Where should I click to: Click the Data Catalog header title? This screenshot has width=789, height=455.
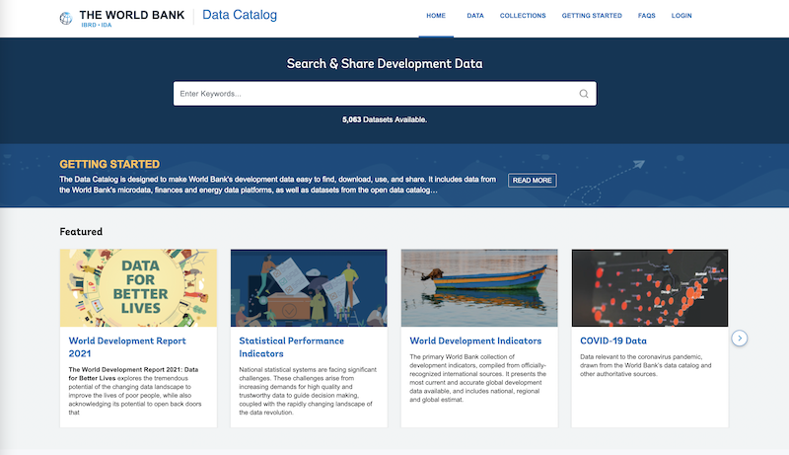(x=240, y=16)
